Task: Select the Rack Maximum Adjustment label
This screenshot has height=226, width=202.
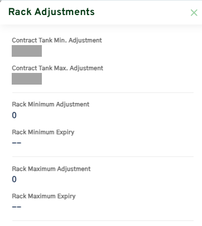Action: click(x=51, y=169)
